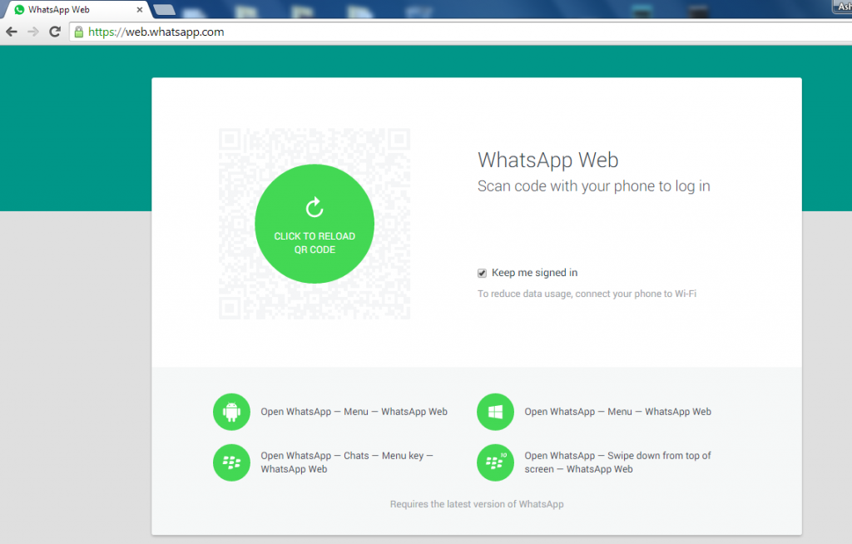Image resolution: width=852 pixels, height=544 pixels.
Task: Click the WhatsApp favicon on the browser tab
Action: pyautogui.click(x=18, y=9)
